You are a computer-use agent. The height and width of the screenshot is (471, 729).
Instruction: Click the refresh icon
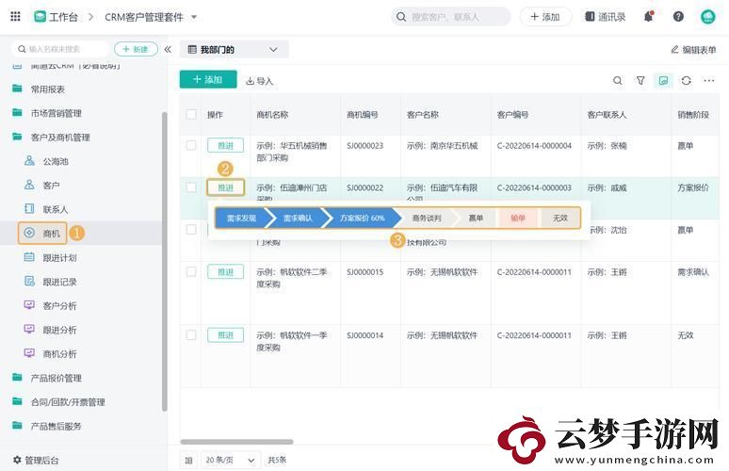click(x=687, y=80)
